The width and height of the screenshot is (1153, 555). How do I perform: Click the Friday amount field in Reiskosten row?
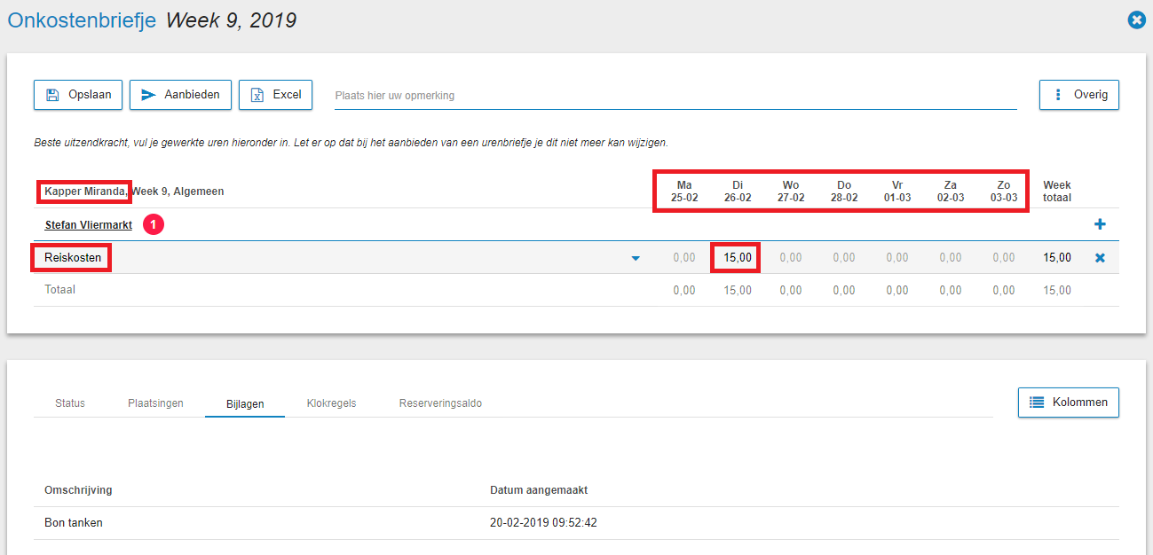[x=896, y=258]
